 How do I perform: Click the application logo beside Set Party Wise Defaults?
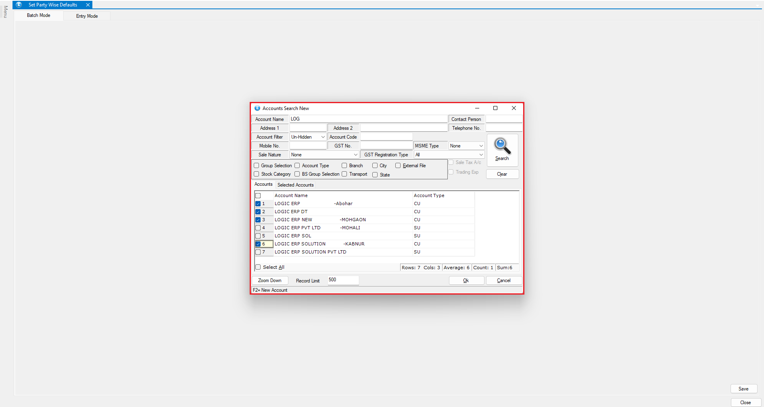tap(19, 5)
